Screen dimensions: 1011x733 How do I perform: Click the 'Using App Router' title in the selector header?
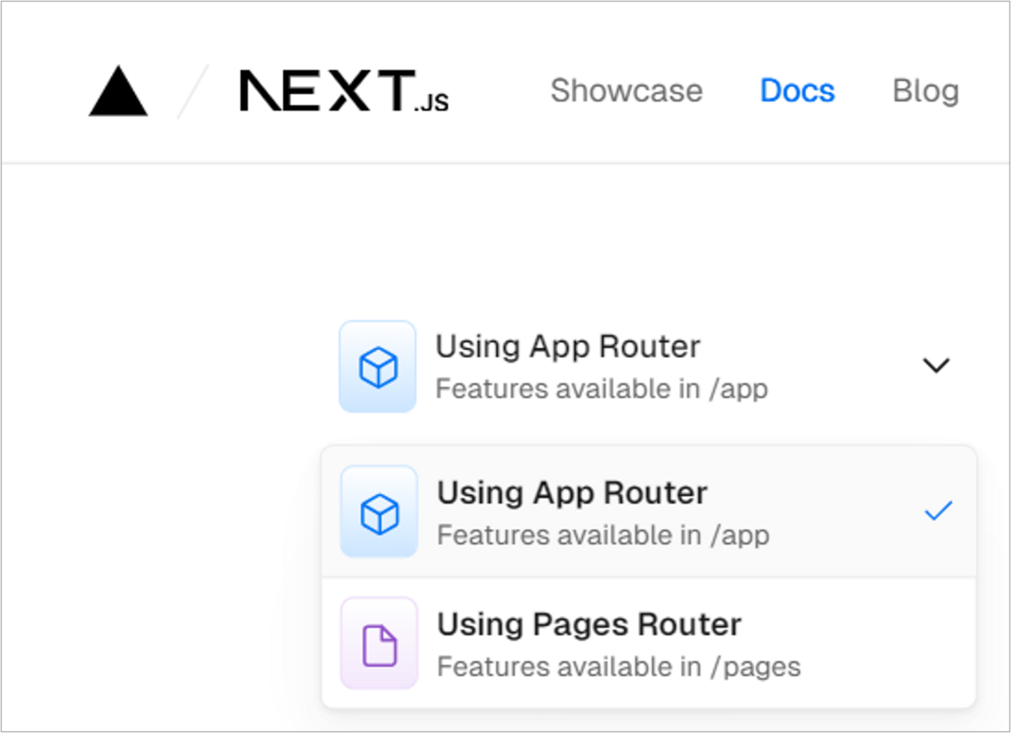[568, 346]
